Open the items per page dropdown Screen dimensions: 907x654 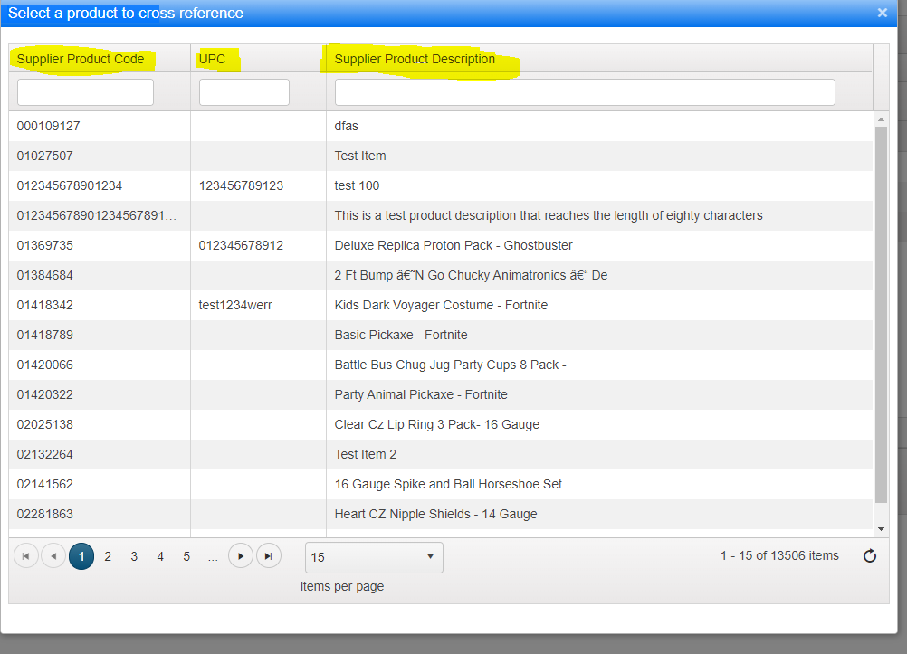[x=374, y=557]
